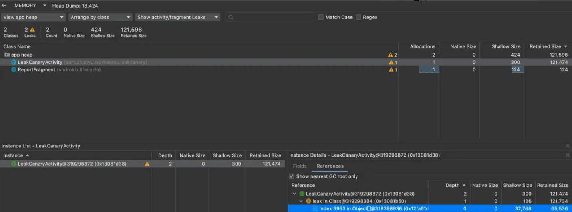Screen dimensions: 572x212
Task: Click instance icon of LeakCanaryActivity@319298872 in Instance List
Action: point(14,164)
